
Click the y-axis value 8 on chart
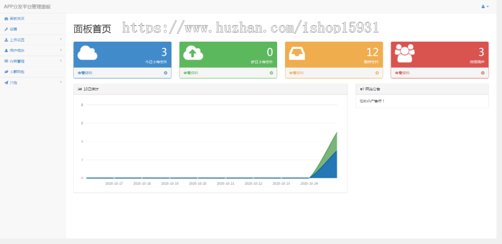[82, 104]
